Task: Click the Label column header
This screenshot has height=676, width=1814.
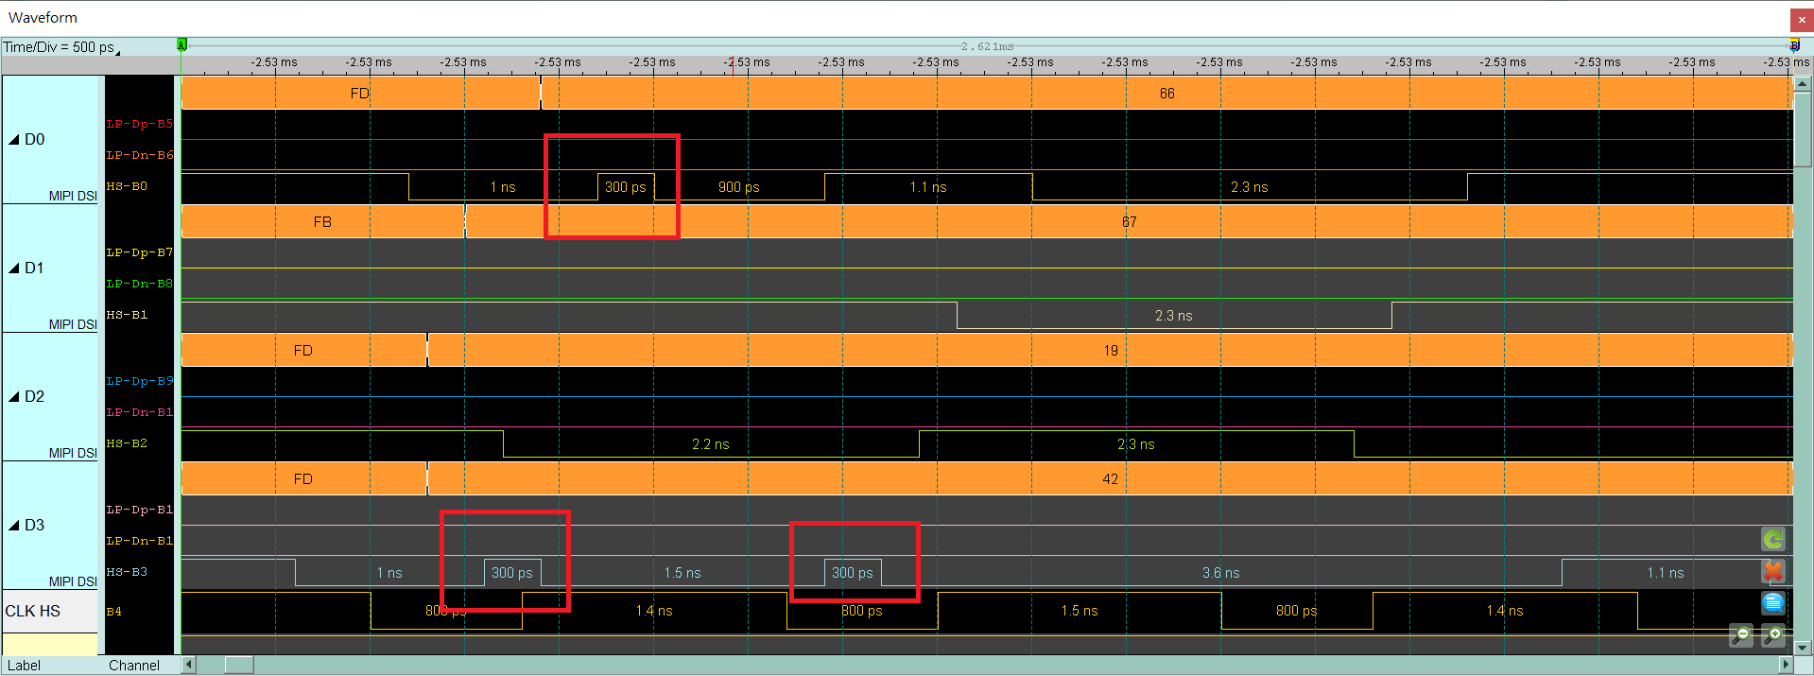Action: coord(25,666)
